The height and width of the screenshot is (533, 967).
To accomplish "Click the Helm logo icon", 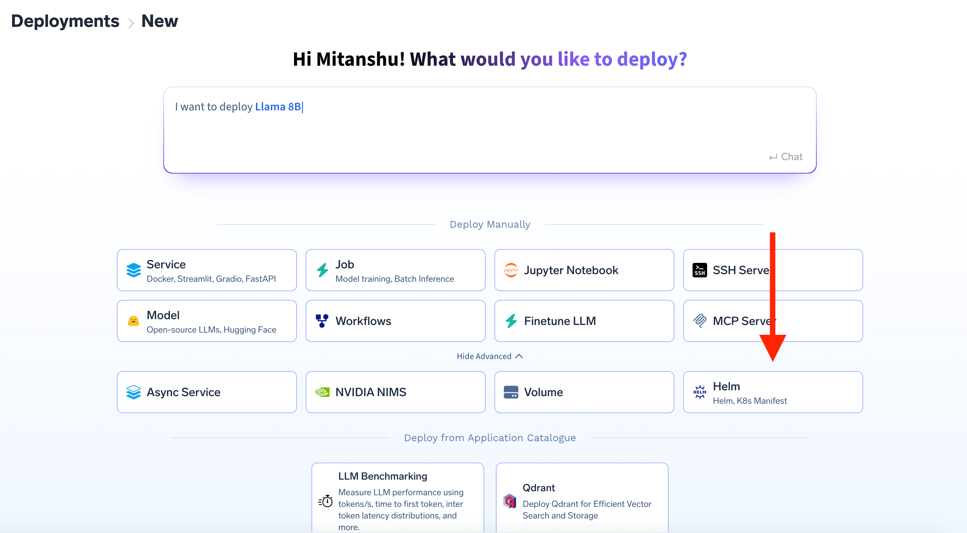I will click(700, 392).
